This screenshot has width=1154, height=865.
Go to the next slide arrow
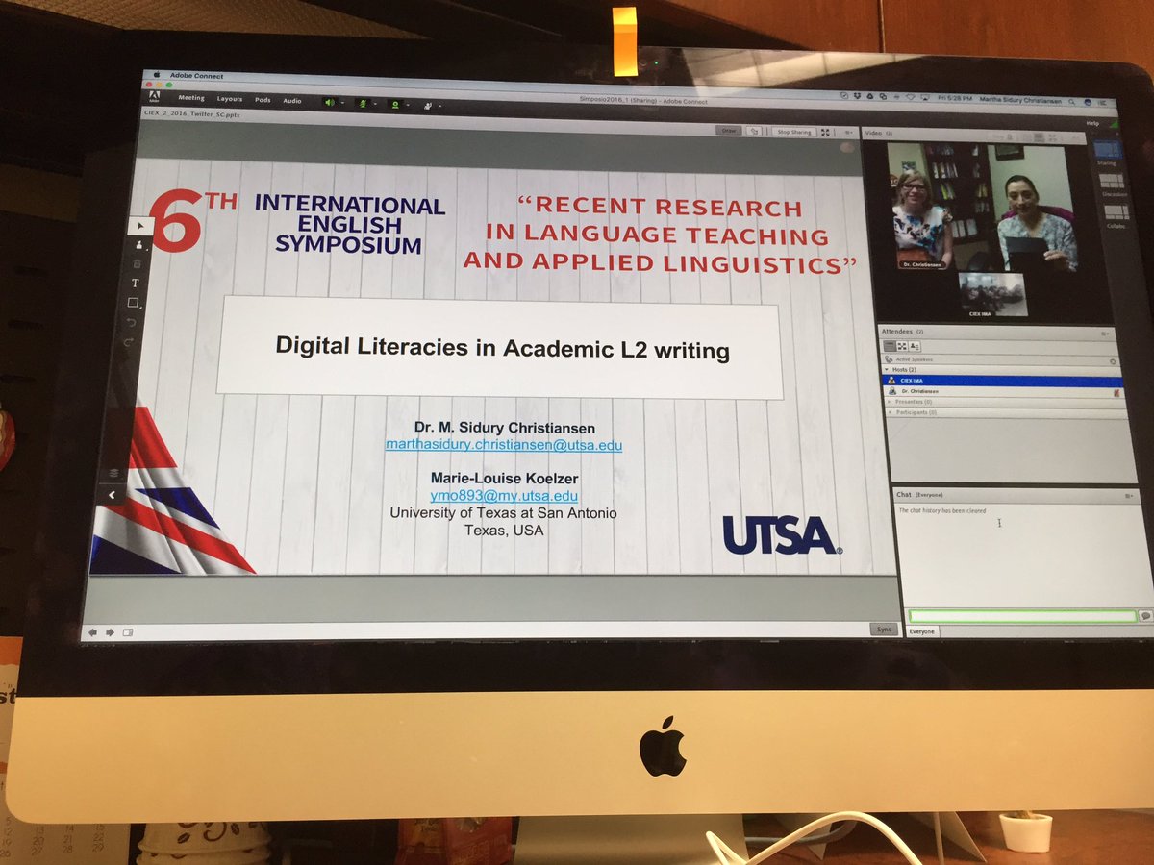coord(110,632)
